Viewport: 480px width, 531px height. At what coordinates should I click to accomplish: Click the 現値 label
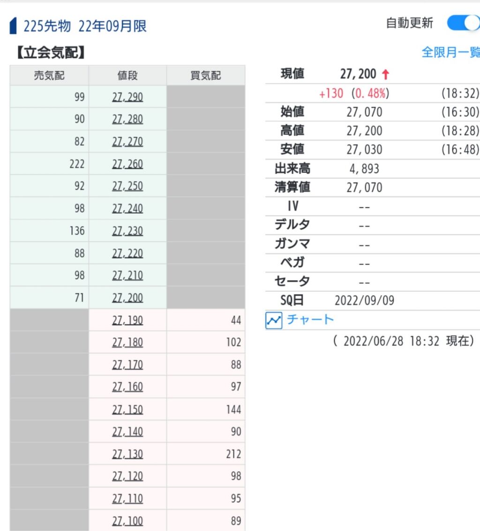point(292,74)
